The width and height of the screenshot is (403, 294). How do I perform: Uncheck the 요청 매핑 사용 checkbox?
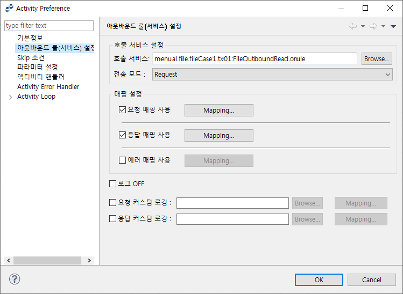pos(122,110)
